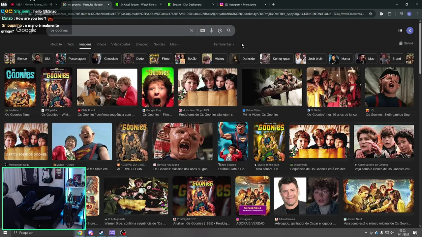Open the Prime Video Os Goonies thumbnail
422x237 pixels.
pos(272,87)
